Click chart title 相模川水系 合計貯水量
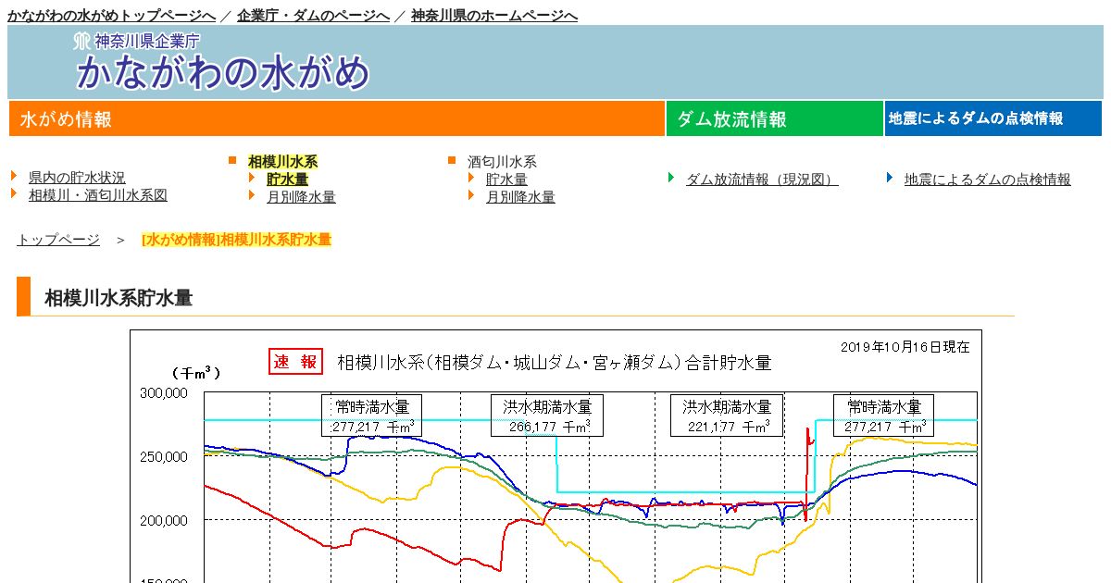 (x=554, y=362)
